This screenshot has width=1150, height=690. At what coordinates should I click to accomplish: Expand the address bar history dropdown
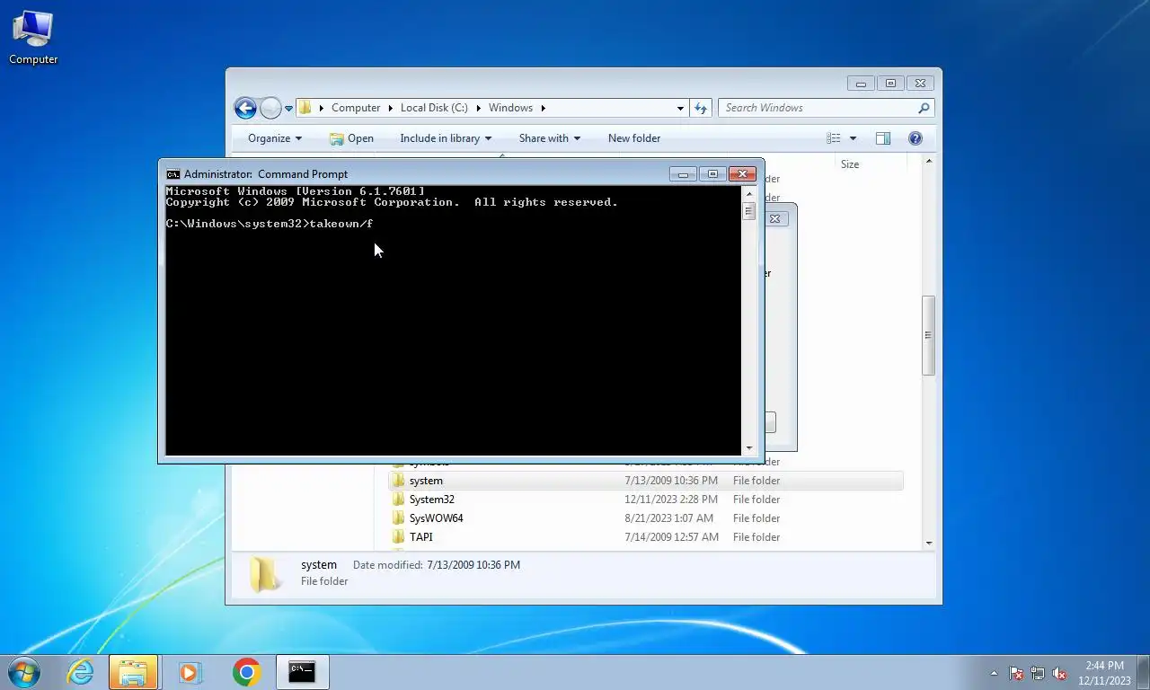point(680,108)
